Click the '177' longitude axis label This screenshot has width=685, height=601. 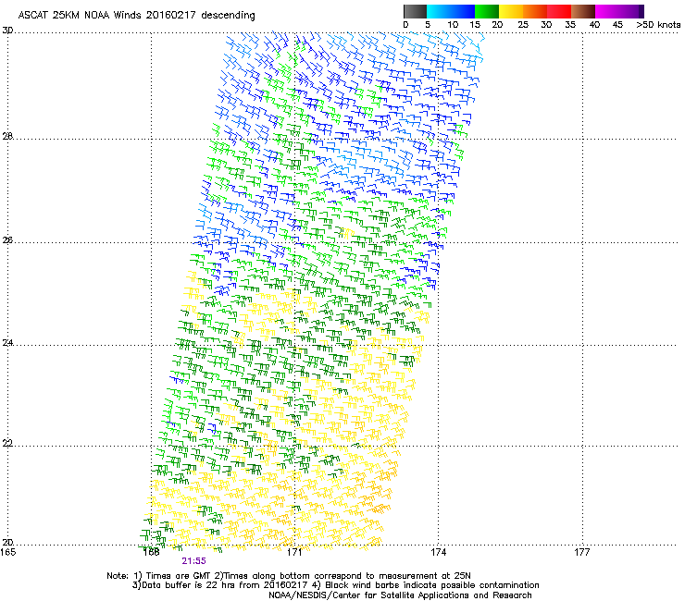[x=582, y=552]
